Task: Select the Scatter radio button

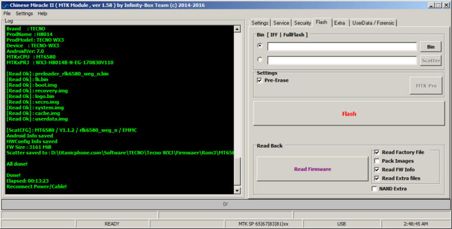Action: point(260,59)
